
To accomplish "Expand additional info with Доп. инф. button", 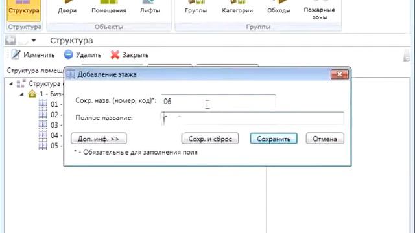I will 99,139.
